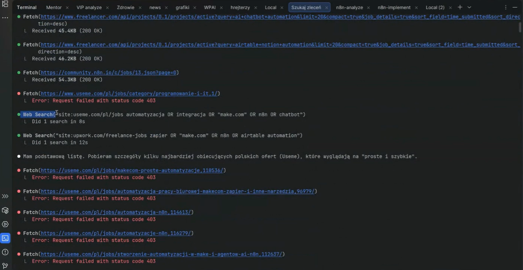Open terminal options three-dot menu

pyautogui.click(x=506, y=7)
